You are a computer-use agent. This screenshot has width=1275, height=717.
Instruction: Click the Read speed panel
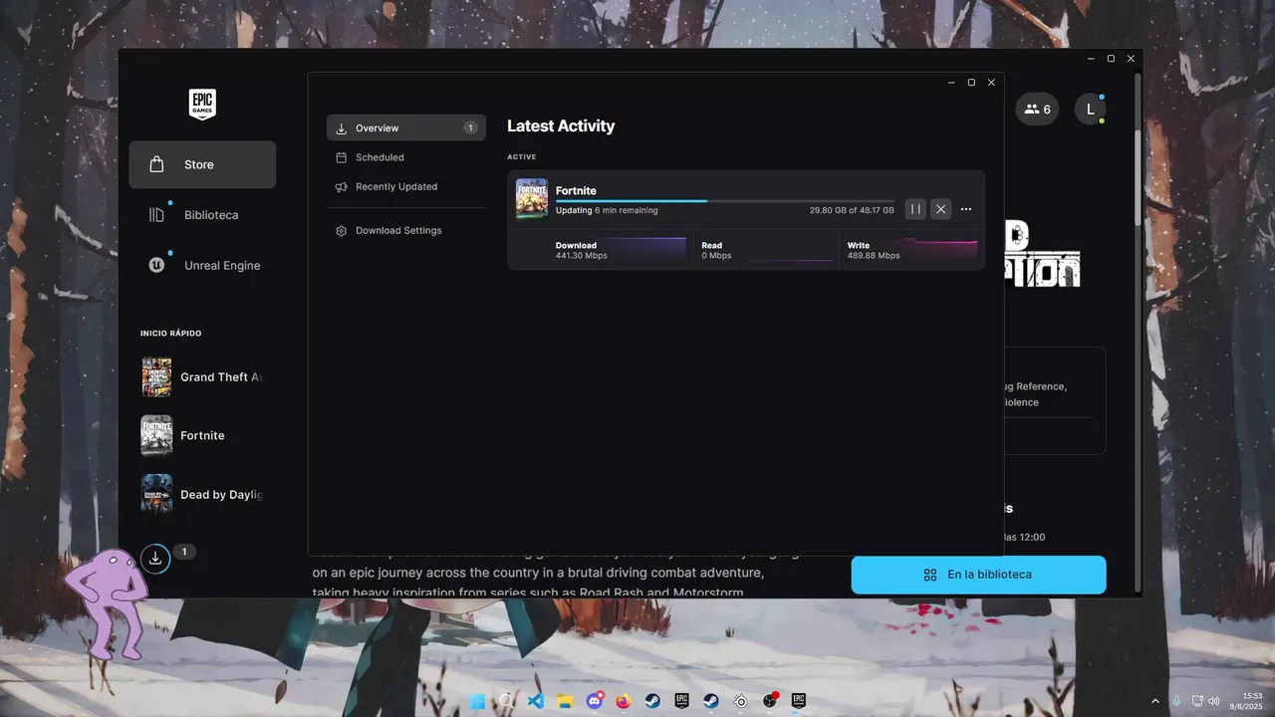pos(766,250)
